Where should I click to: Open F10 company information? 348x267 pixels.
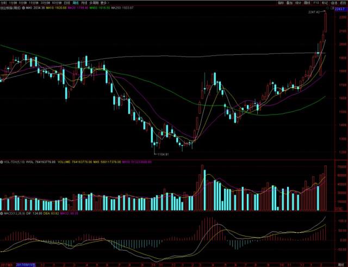(x=316, y=3)
